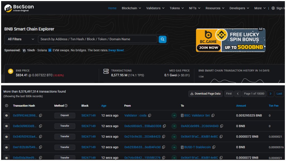Image resolution: width=286 pixels, height=161 pixels.
Task: Copy transaction hash 0x340fd3920a4
Action: 40,136
